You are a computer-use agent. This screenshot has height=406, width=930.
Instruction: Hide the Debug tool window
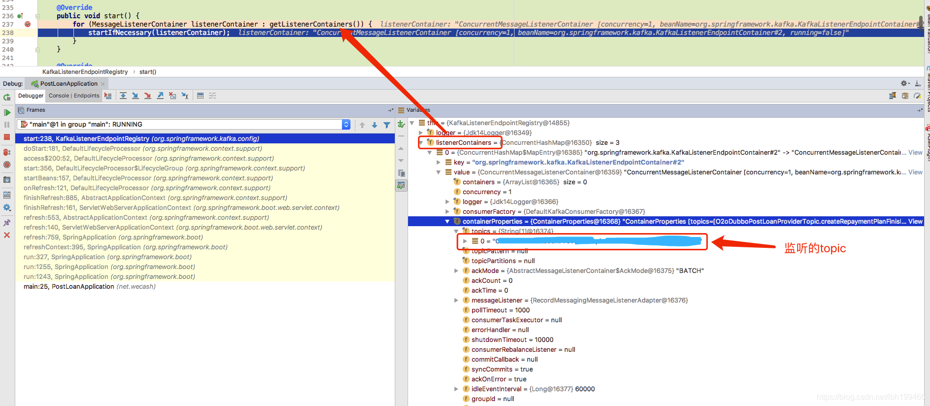coord(918,83)
